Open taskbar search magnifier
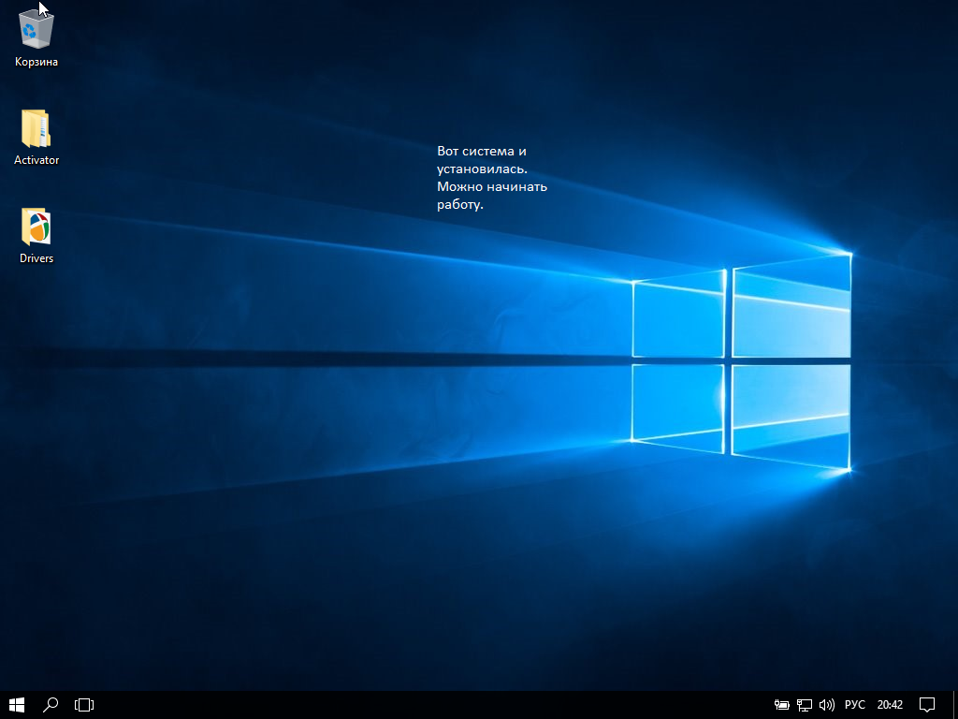958x719 pixels. click(x=51, y=705)
